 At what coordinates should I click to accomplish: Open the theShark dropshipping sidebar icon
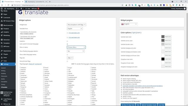click(x=2, y=92)
